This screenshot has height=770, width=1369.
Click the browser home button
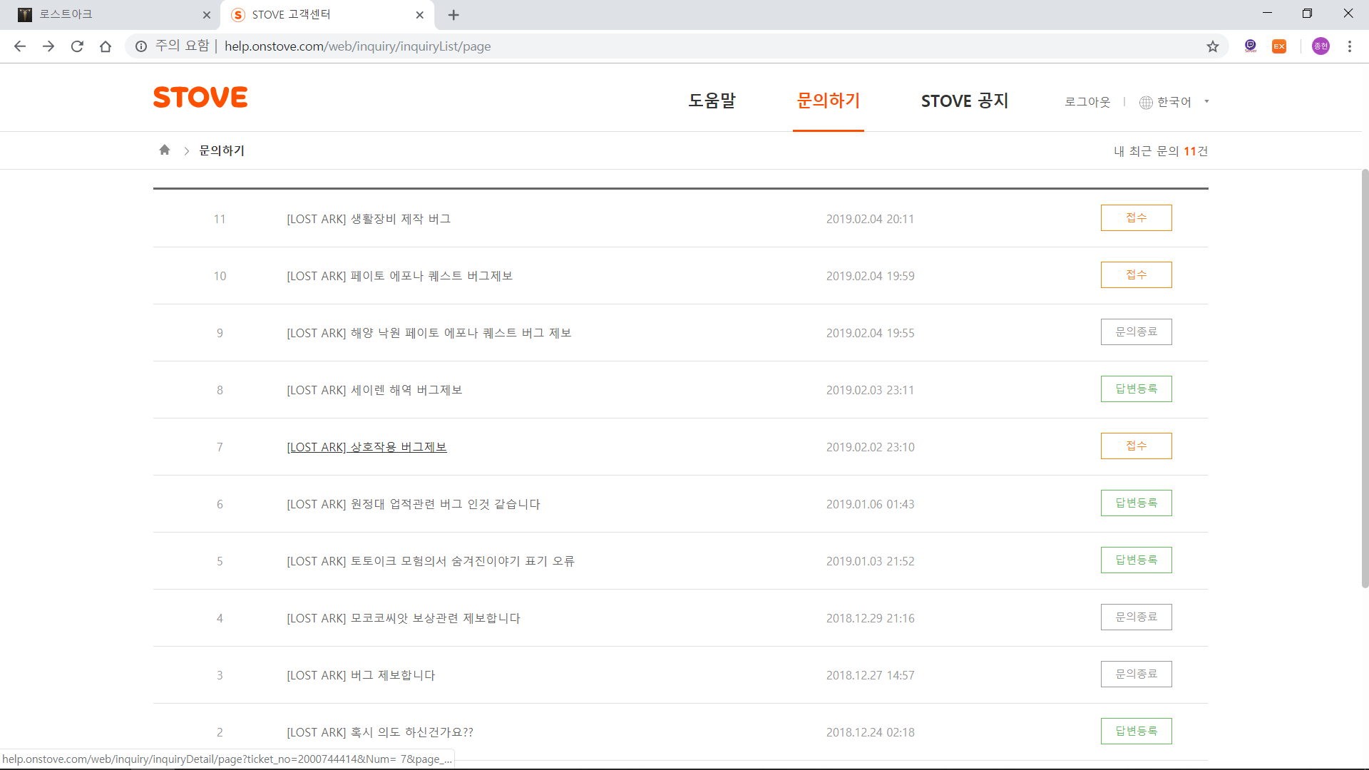click(106, 46)
